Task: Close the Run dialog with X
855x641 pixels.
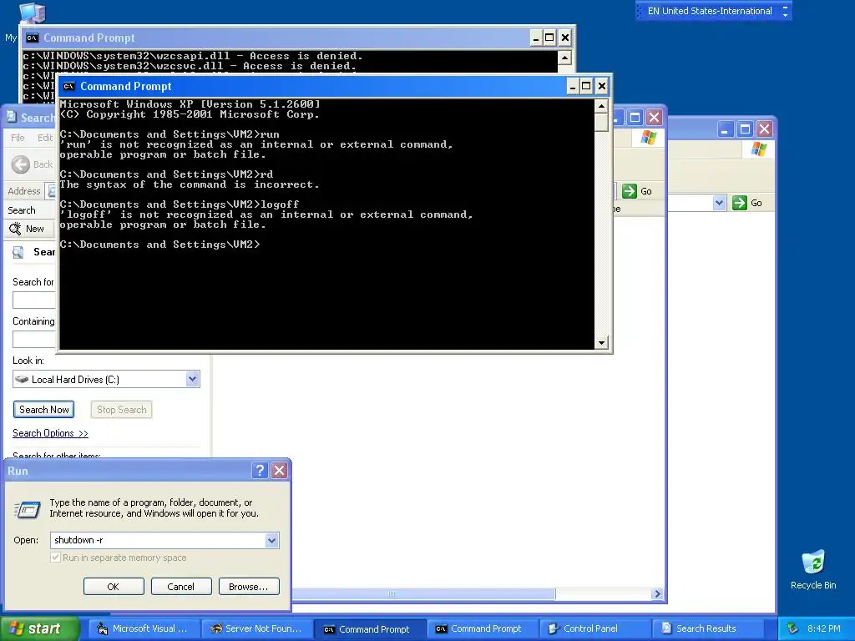Action: pos(279,471)
